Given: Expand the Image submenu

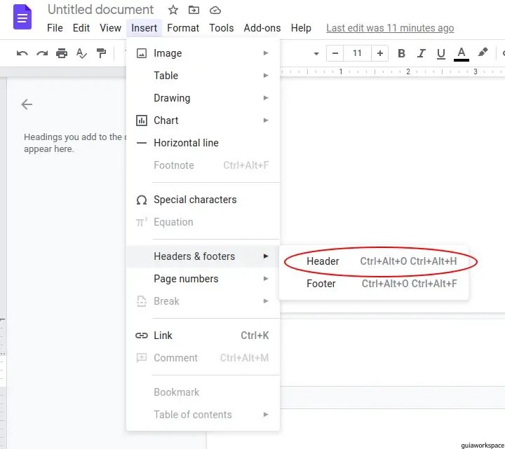Looking at the screenshot, I should pyautogui.click(x=203, y=53).
